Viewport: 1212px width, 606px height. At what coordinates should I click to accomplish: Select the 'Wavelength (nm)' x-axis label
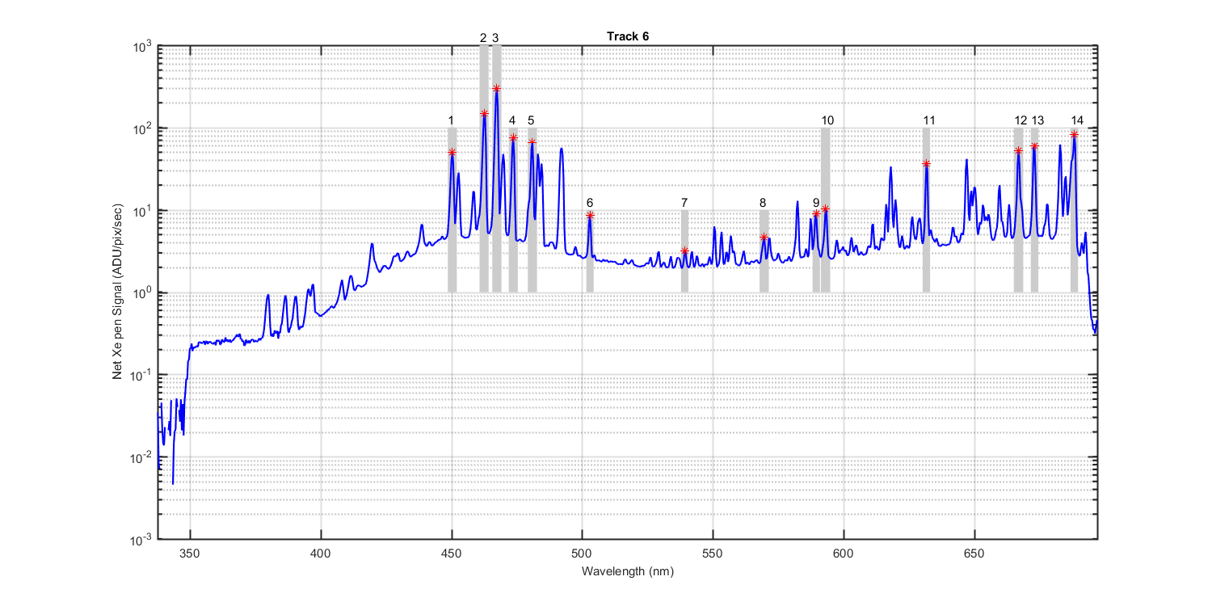point(627,571)
